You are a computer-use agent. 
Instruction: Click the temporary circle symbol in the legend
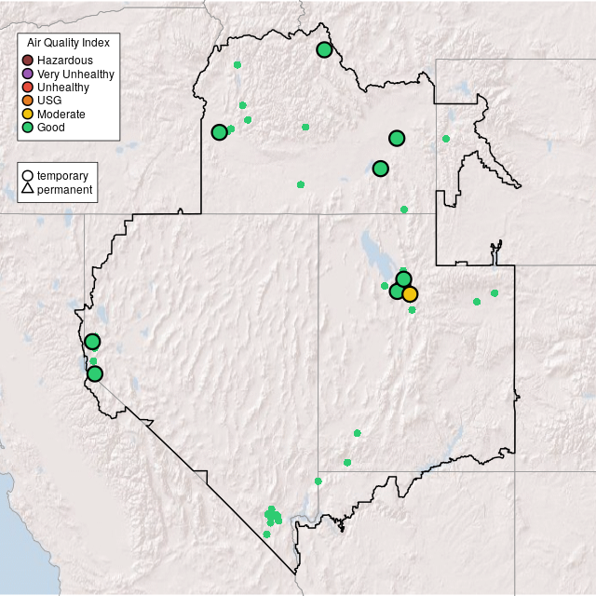click(28, 176)
